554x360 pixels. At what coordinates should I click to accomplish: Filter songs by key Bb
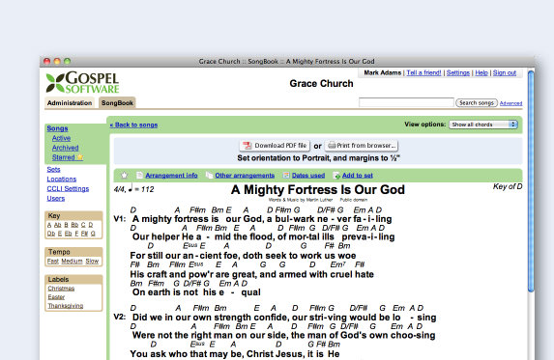coord(74,225)
